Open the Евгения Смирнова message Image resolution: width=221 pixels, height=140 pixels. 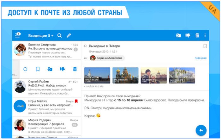click(x=47, y=50)
